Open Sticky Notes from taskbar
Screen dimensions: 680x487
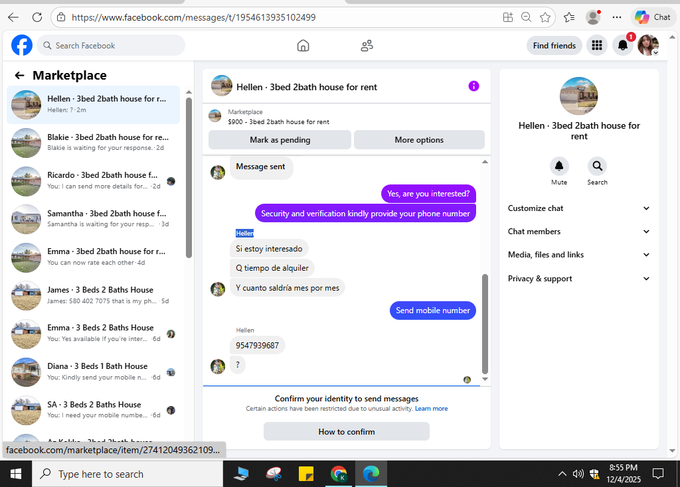305,474
